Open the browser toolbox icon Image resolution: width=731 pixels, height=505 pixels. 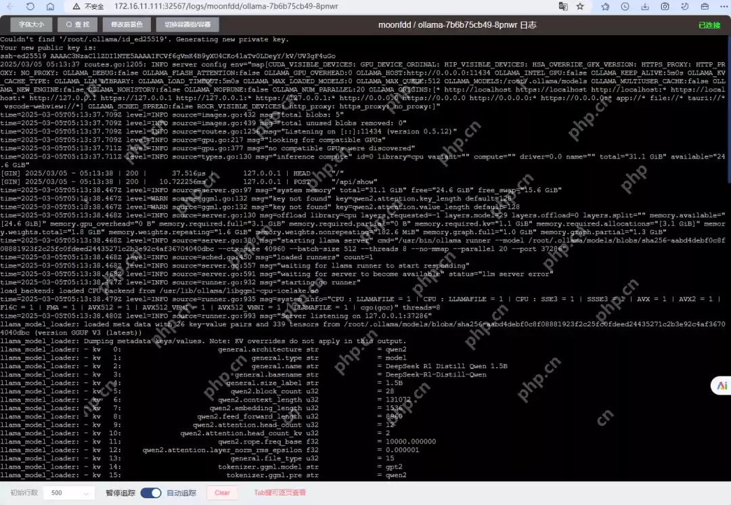pos(705,7)
